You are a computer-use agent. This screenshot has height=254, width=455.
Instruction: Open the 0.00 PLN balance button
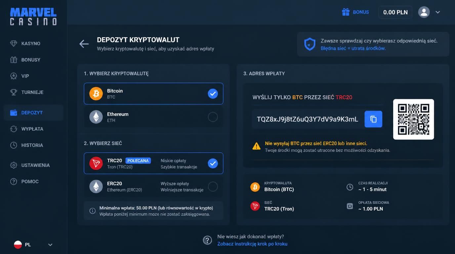395,12
